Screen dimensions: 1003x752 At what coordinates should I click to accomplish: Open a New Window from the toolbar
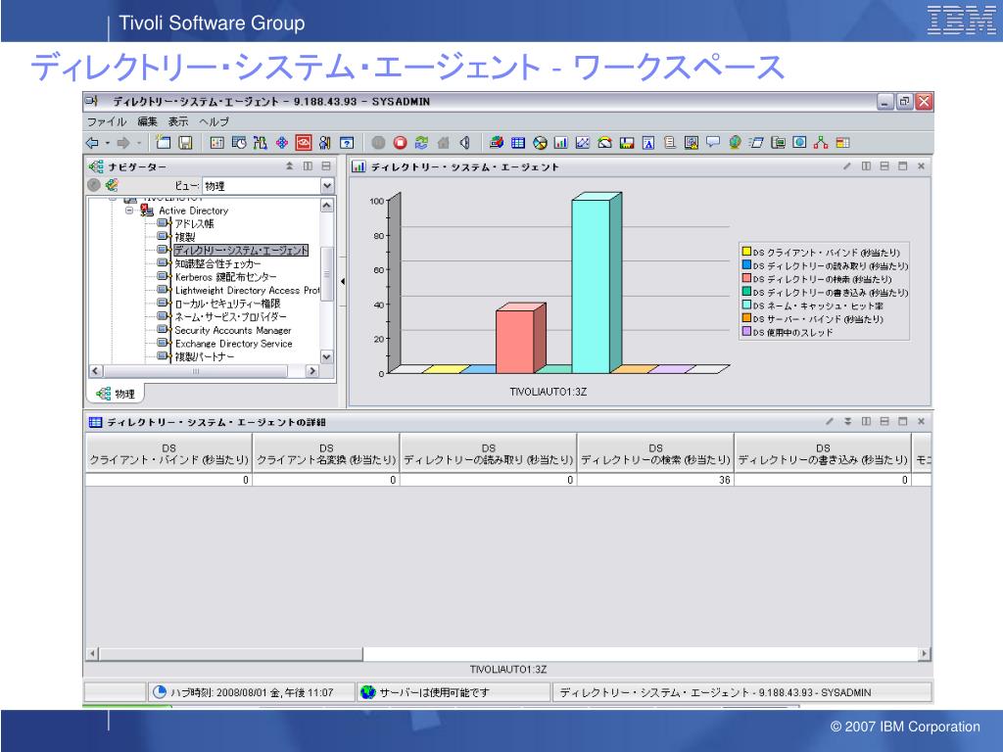(164, 143)
